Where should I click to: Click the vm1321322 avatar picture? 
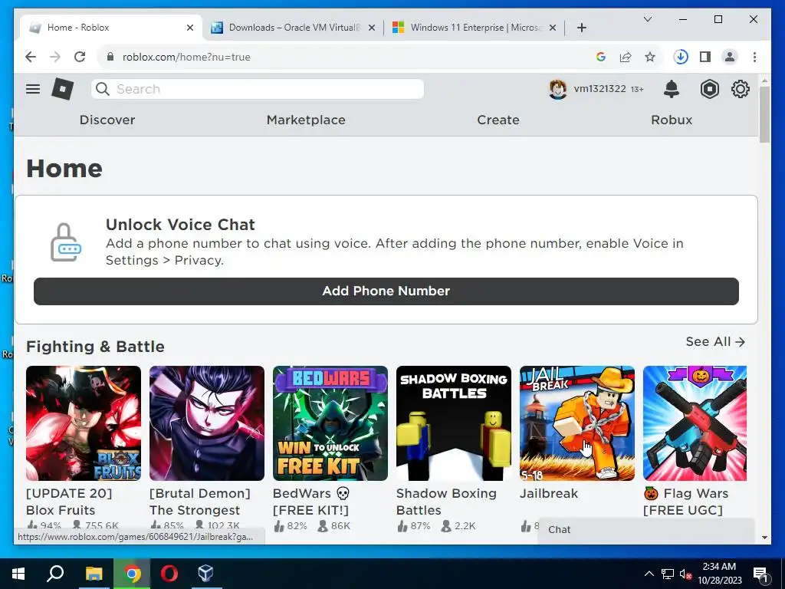pos(558,89)
